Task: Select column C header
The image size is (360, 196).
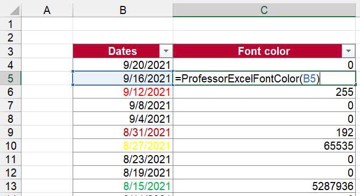Action: point(264,10)
